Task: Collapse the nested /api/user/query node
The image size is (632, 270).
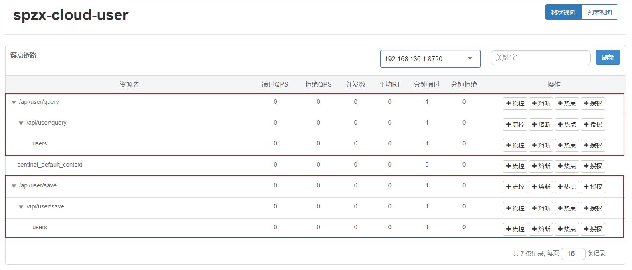Action: 21,123
